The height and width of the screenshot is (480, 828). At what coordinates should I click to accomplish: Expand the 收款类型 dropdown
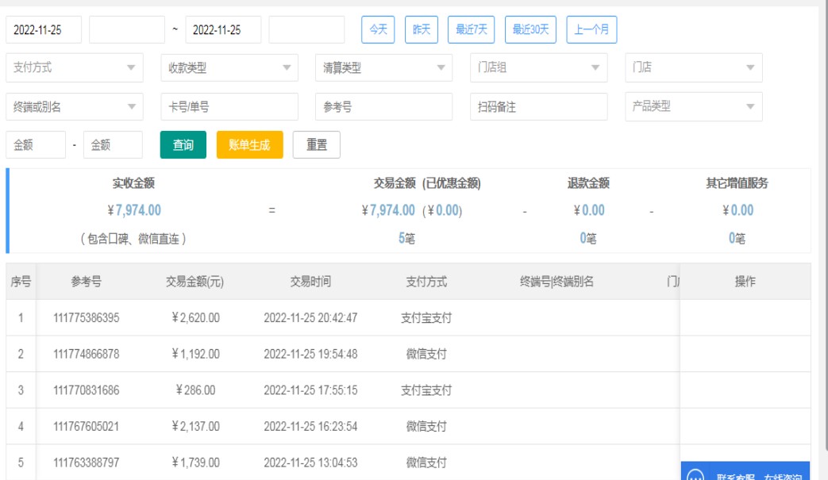click(229, 68)
